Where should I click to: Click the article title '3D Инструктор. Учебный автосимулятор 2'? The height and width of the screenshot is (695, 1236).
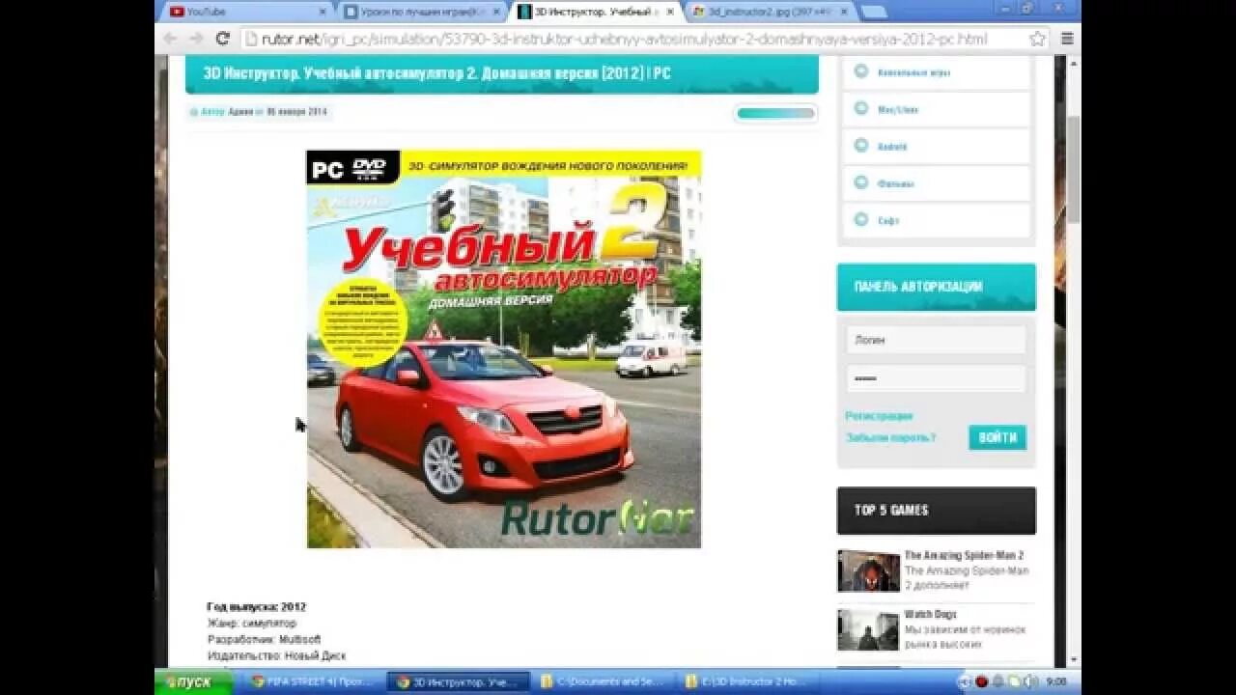pos(436,73)
